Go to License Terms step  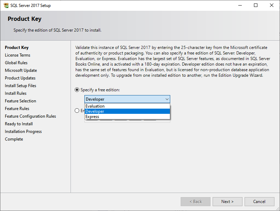click(17, 55)
